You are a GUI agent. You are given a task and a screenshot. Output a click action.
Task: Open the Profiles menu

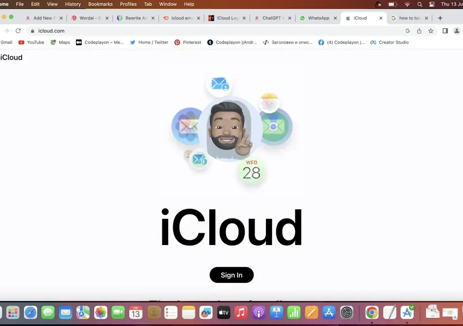click(x=128, y=4)
